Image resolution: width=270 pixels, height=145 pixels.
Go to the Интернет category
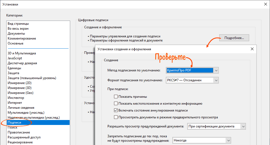[15, 103]
